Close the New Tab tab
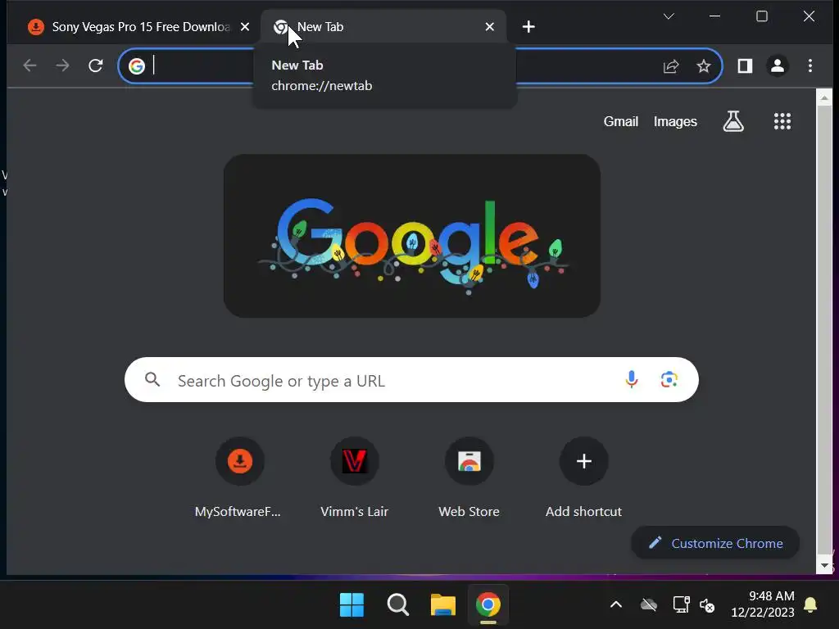Screen dimensions: 839x629 point(490,27)
